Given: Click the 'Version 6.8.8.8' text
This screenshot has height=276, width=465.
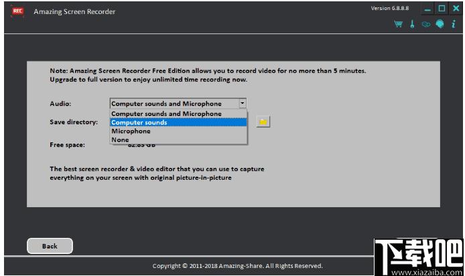Looking at the screenshot, I should pos(390,8).
